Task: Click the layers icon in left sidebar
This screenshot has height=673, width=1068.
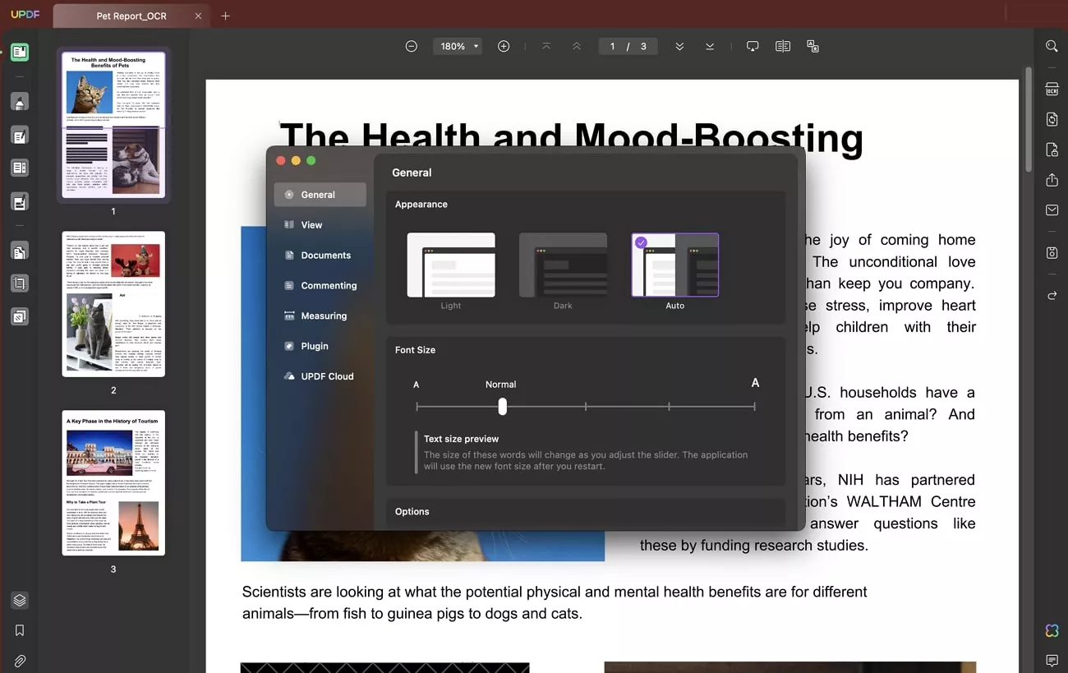Action: (x=20, y=600)
